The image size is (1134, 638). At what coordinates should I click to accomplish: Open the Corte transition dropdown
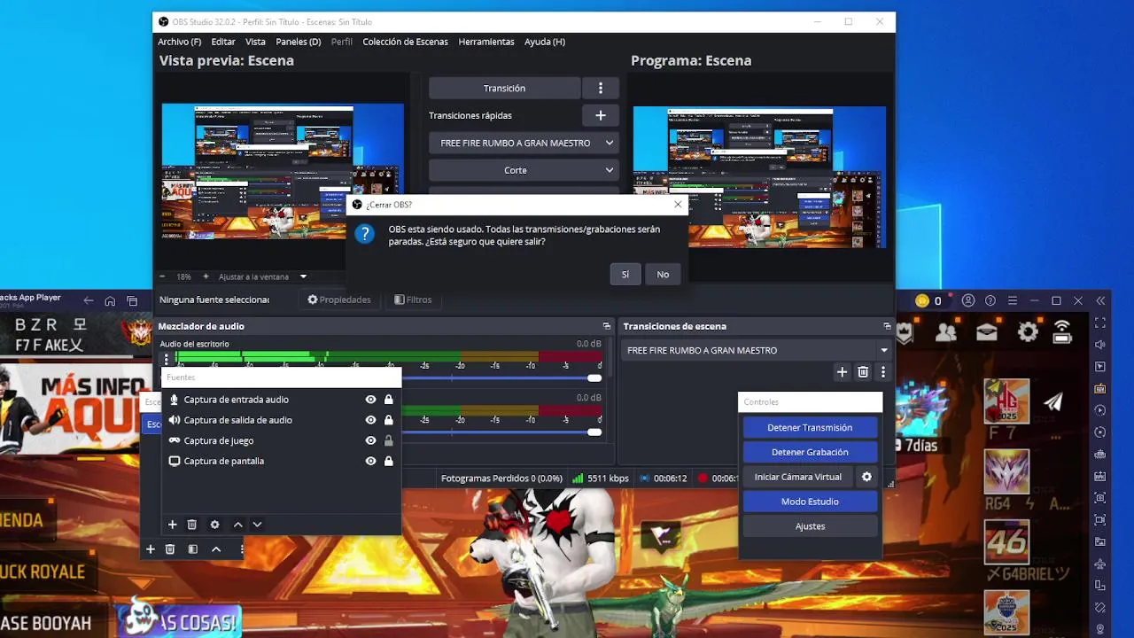[x=524, y=170]
